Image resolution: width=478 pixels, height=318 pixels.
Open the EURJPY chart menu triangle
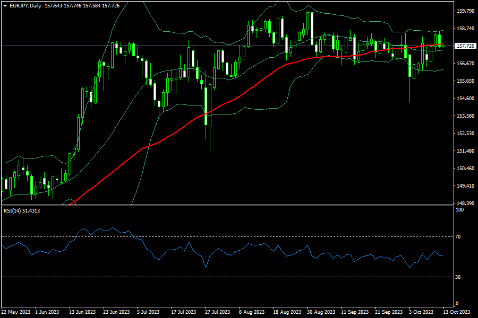coord(5,6)
